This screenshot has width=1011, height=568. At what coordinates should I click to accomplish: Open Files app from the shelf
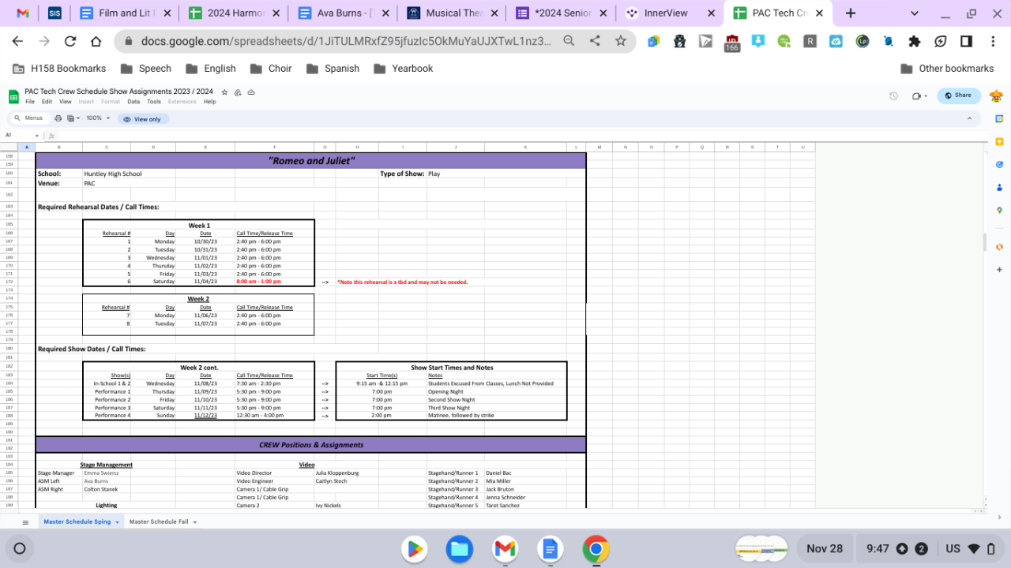[459, 548]
